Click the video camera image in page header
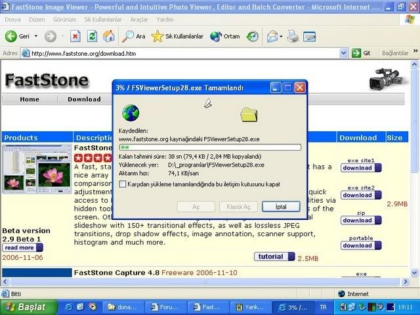420x315 pixels. click(x=388, y=79)
